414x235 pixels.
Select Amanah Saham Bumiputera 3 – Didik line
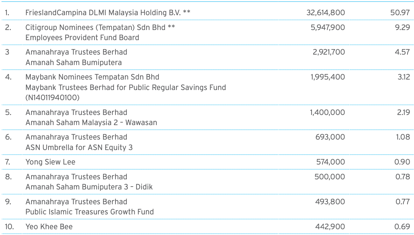coord(89,187)
